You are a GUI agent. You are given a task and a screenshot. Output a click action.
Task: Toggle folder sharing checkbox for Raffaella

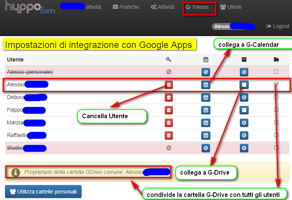(276, 135)
